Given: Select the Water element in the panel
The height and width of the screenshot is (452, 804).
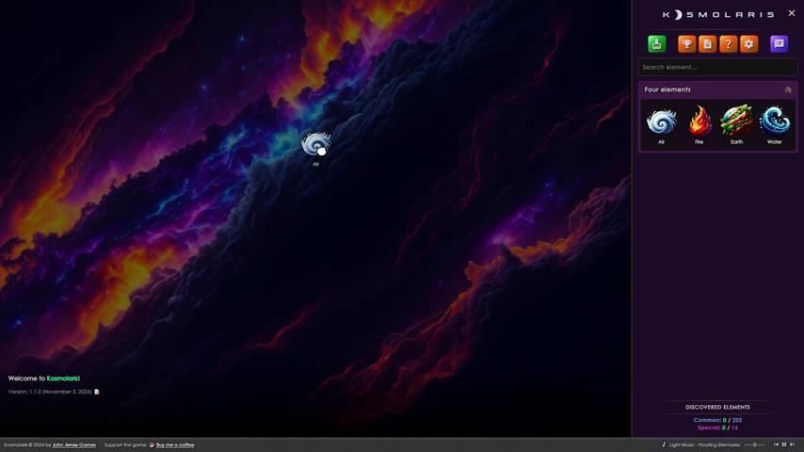Looking at the screenshot, I should point(774,122).
